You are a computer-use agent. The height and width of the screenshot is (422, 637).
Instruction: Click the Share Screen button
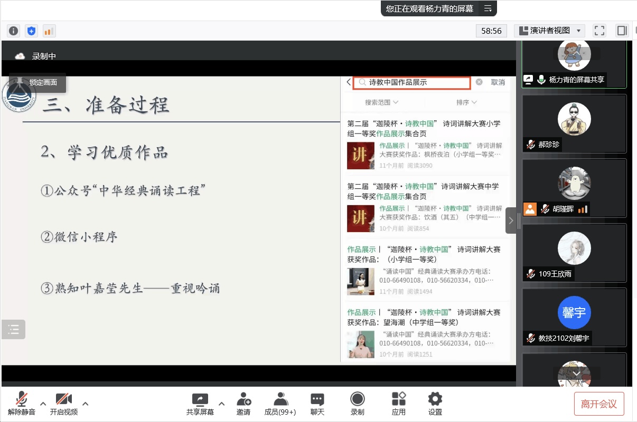200,404
